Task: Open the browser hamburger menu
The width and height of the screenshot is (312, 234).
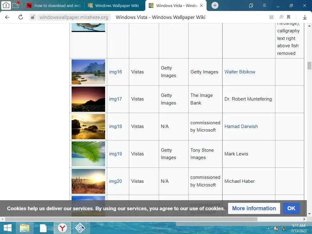Action: [x=264, y=5]
